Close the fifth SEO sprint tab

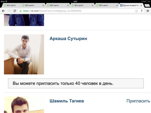point(117,5)
